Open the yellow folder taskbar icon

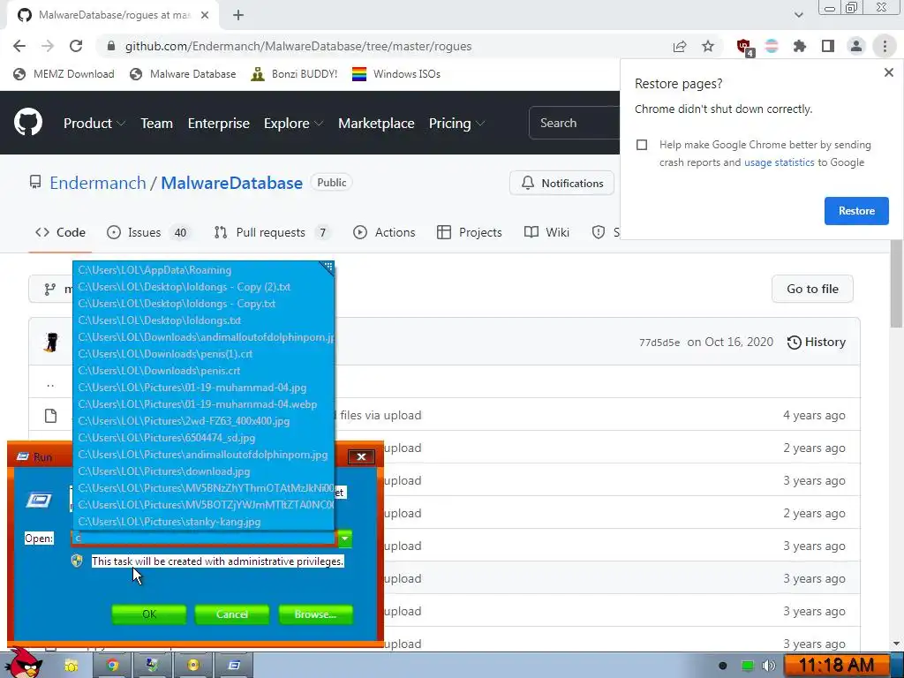[x=71, y=666]
